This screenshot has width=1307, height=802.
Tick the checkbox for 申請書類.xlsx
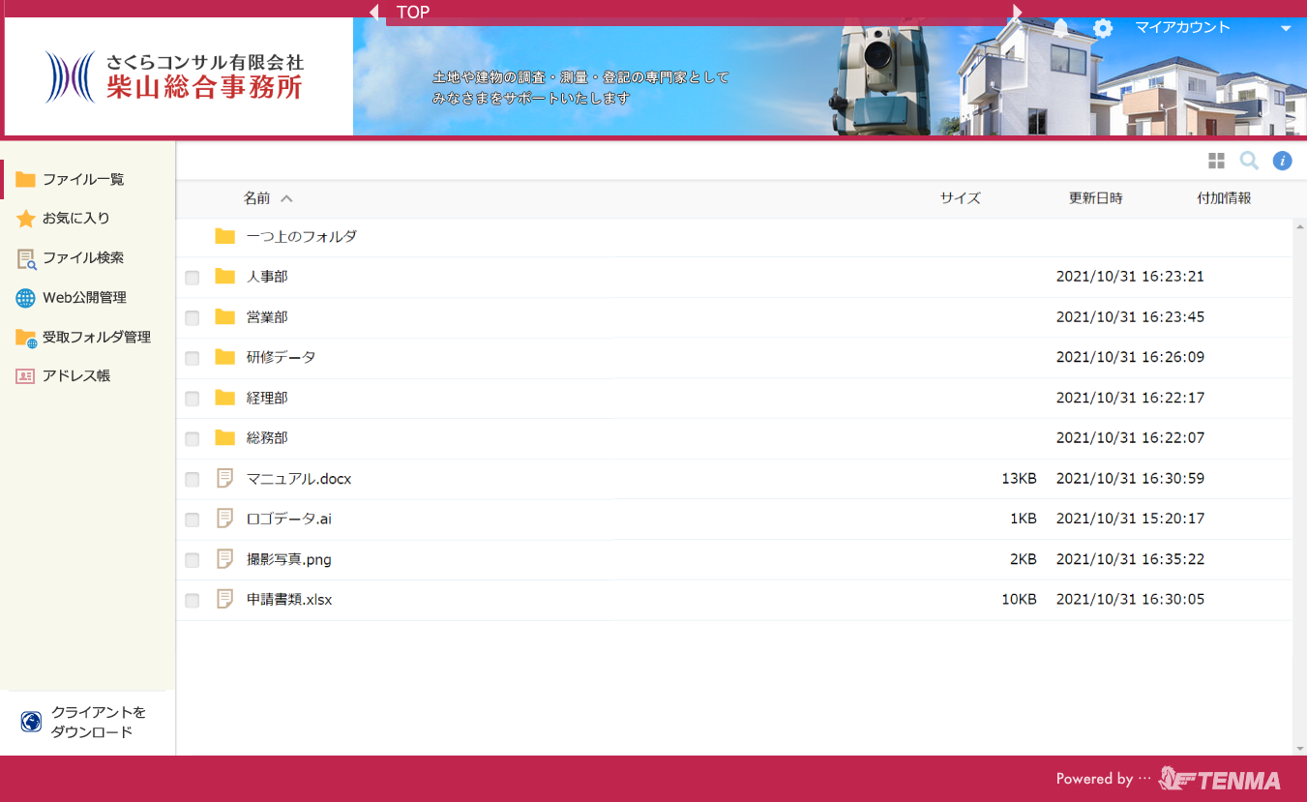tap(193, 601)
